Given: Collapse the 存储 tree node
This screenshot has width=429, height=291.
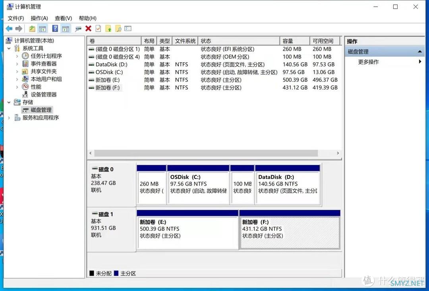Looking at the screenshot, I should [x=9, y=102].
